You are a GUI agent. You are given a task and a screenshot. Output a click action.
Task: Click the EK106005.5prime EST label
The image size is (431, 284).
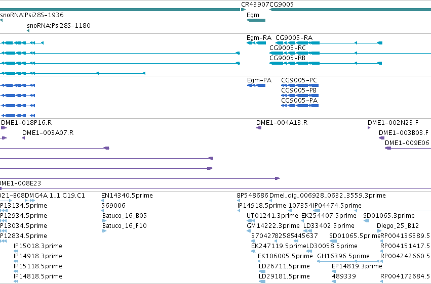[x=285, y=256]
